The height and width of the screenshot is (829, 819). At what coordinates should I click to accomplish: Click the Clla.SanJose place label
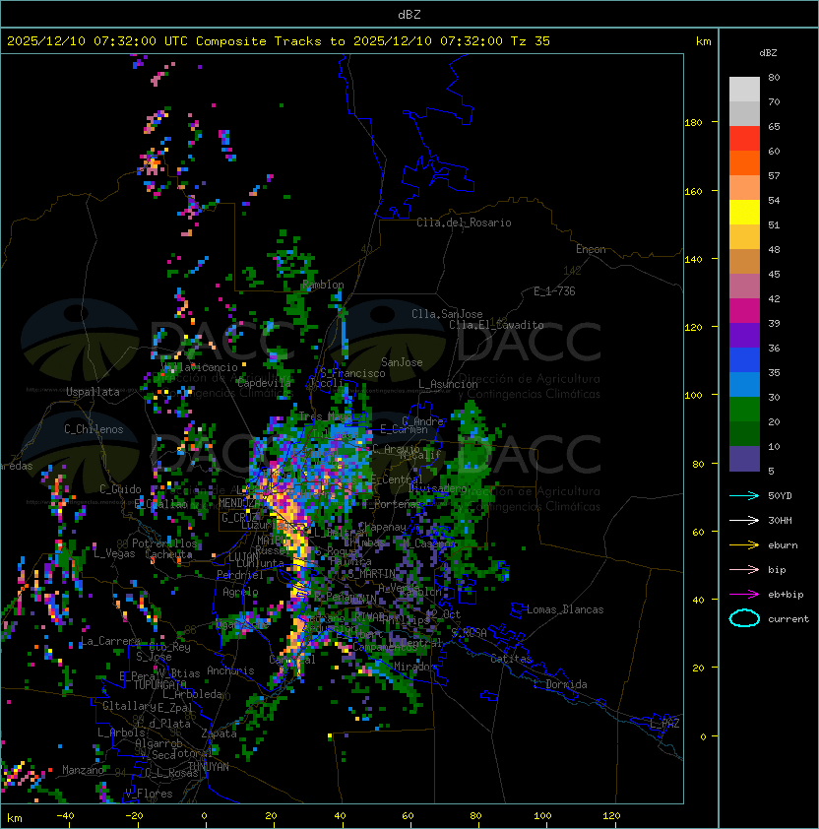tap(447, 314)
